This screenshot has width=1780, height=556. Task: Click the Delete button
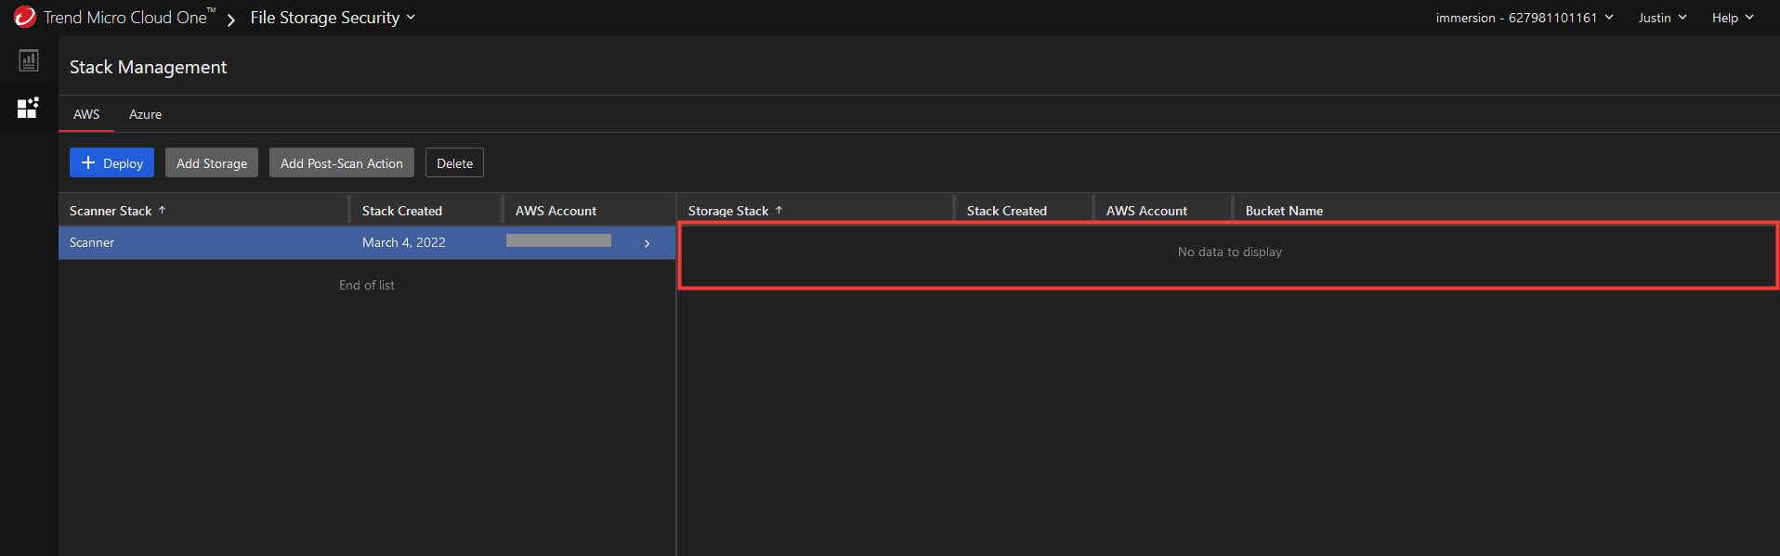pyautogui.click(x=454, y=162)
